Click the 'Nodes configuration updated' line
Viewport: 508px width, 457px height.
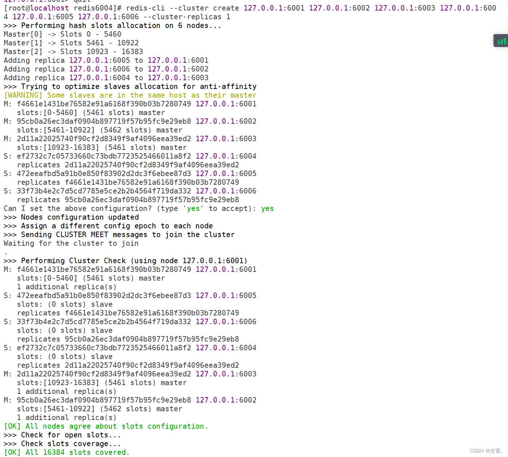click(x=71, y=217)
